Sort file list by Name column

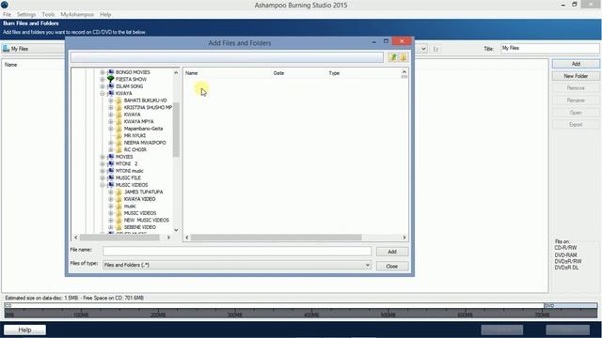pos(192,73)
